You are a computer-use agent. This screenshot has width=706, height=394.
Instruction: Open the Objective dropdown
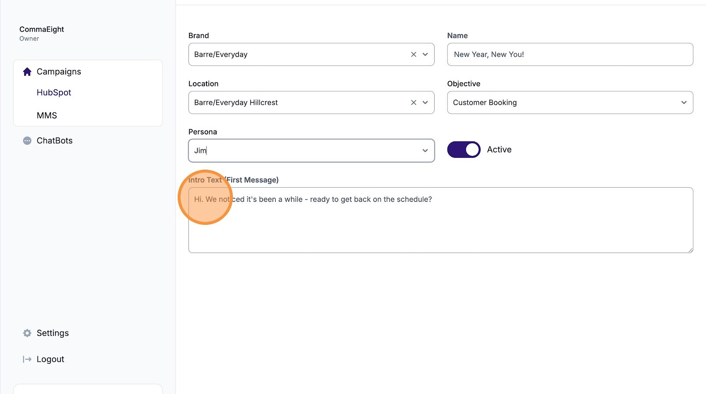click(570, 103)
